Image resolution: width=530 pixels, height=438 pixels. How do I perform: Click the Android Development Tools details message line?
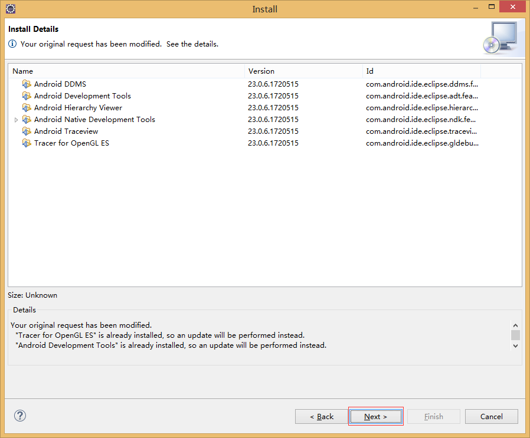[x=171, y=345]
